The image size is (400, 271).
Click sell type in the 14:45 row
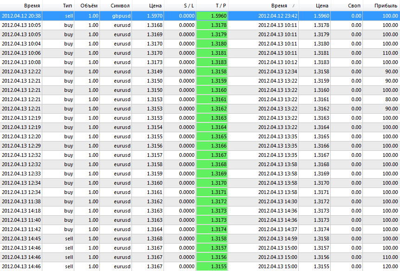pyautogui.click(x=69, y=239)
